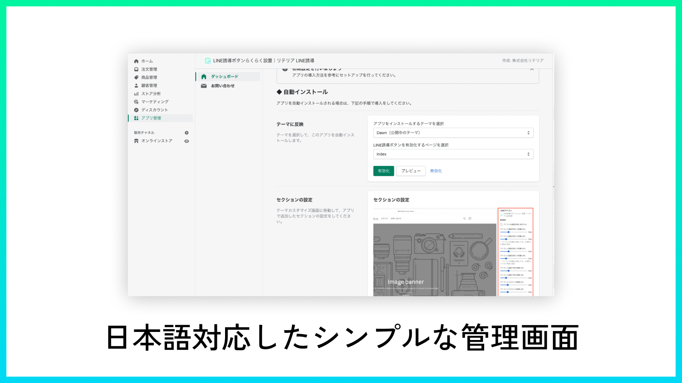Image resolution: width=682 pixels, height=383 pixels.
Task: Click the Contact (お問い合わせ) envelope icon
Action: pos(204,86)
